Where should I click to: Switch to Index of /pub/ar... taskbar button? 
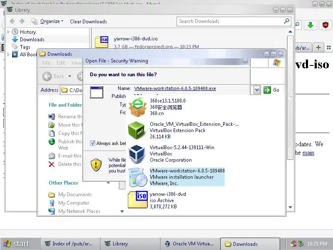[70, 244]
